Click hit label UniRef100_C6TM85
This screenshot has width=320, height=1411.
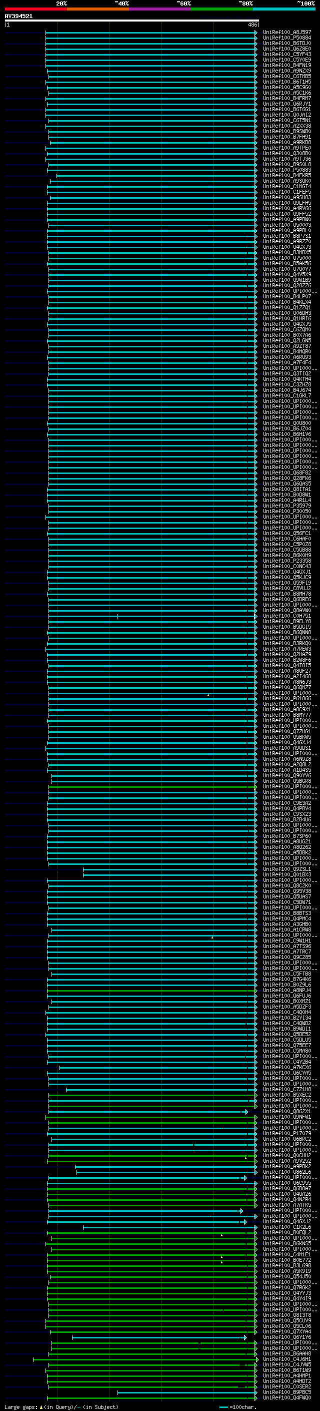pos(287,76)
